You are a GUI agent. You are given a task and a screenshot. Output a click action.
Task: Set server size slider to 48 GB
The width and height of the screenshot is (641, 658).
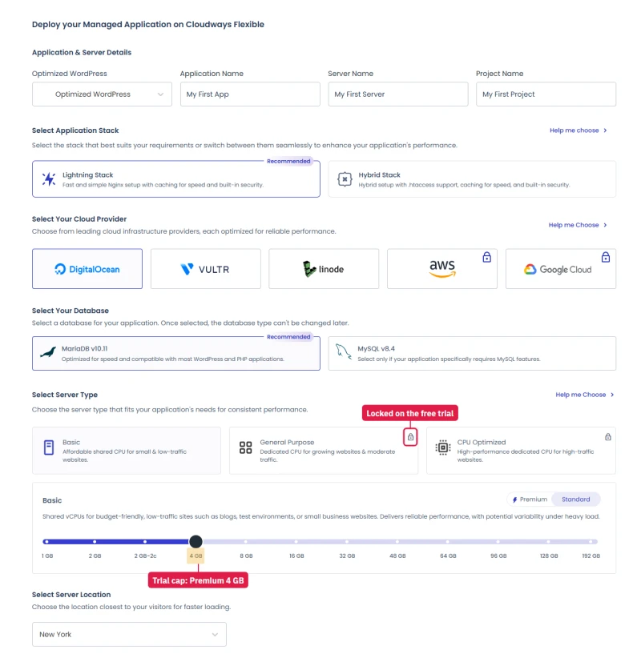click(x=397, y=542)
